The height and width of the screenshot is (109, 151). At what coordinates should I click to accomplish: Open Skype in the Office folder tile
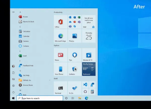click(x=75, y=26)
